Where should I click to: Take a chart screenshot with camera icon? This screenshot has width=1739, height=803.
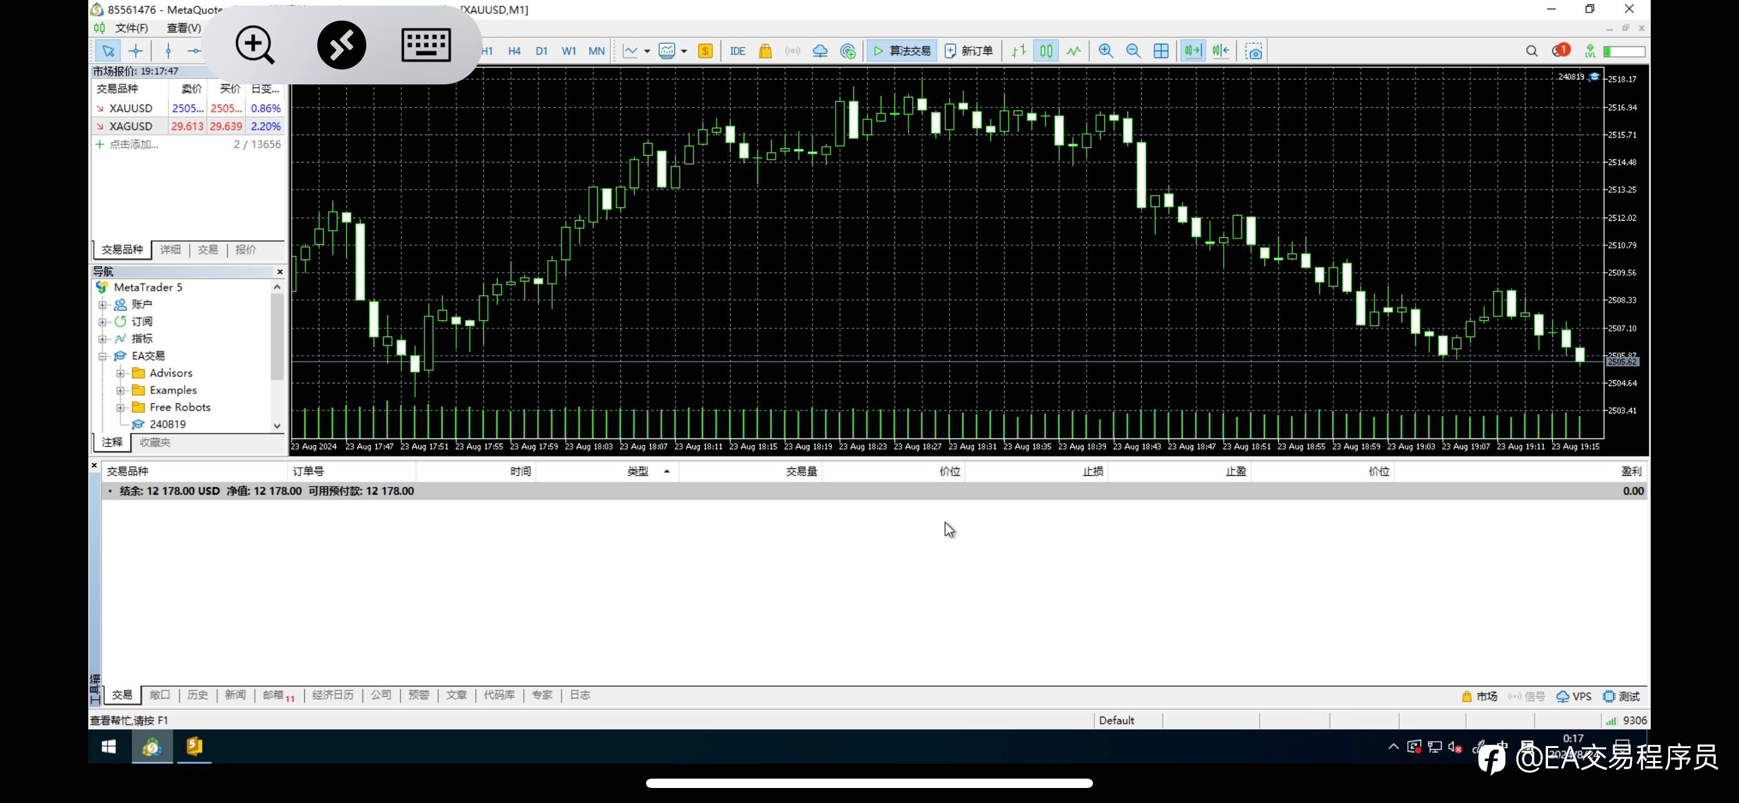1254,51
